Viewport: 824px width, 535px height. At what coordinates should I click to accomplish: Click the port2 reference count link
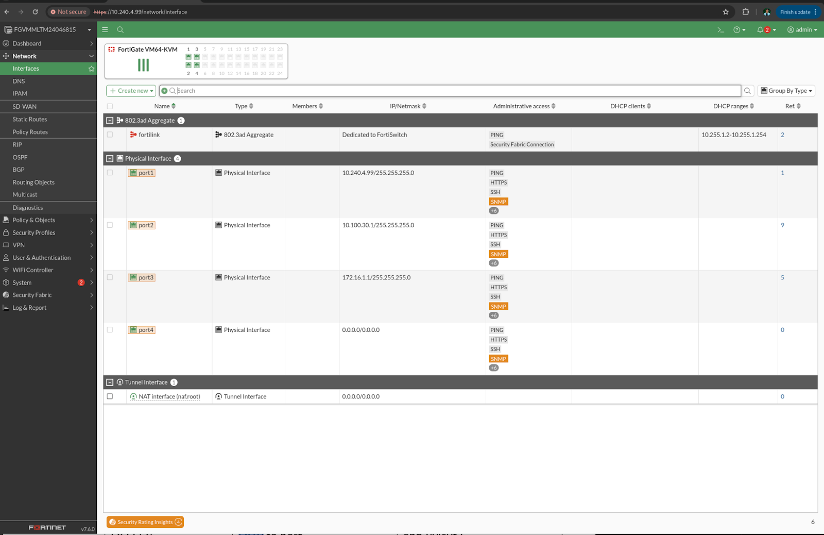click(782, 225)
